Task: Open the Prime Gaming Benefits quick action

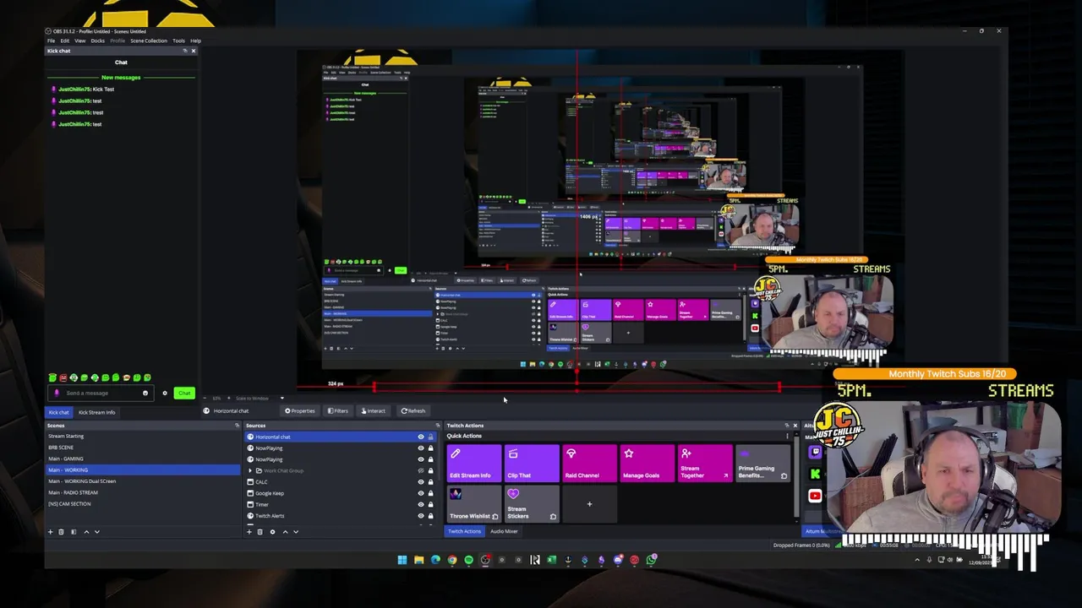Action: (762, 464)
